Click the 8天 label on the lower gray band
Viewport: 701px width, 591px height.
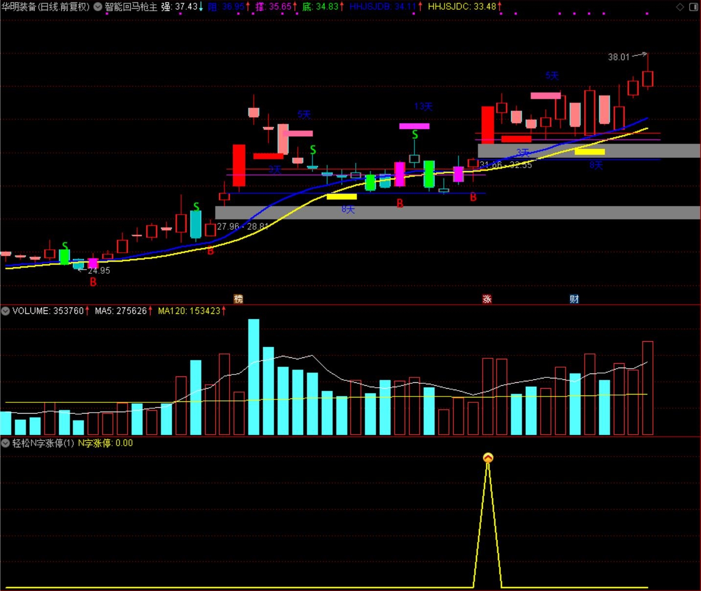point(348,210)
